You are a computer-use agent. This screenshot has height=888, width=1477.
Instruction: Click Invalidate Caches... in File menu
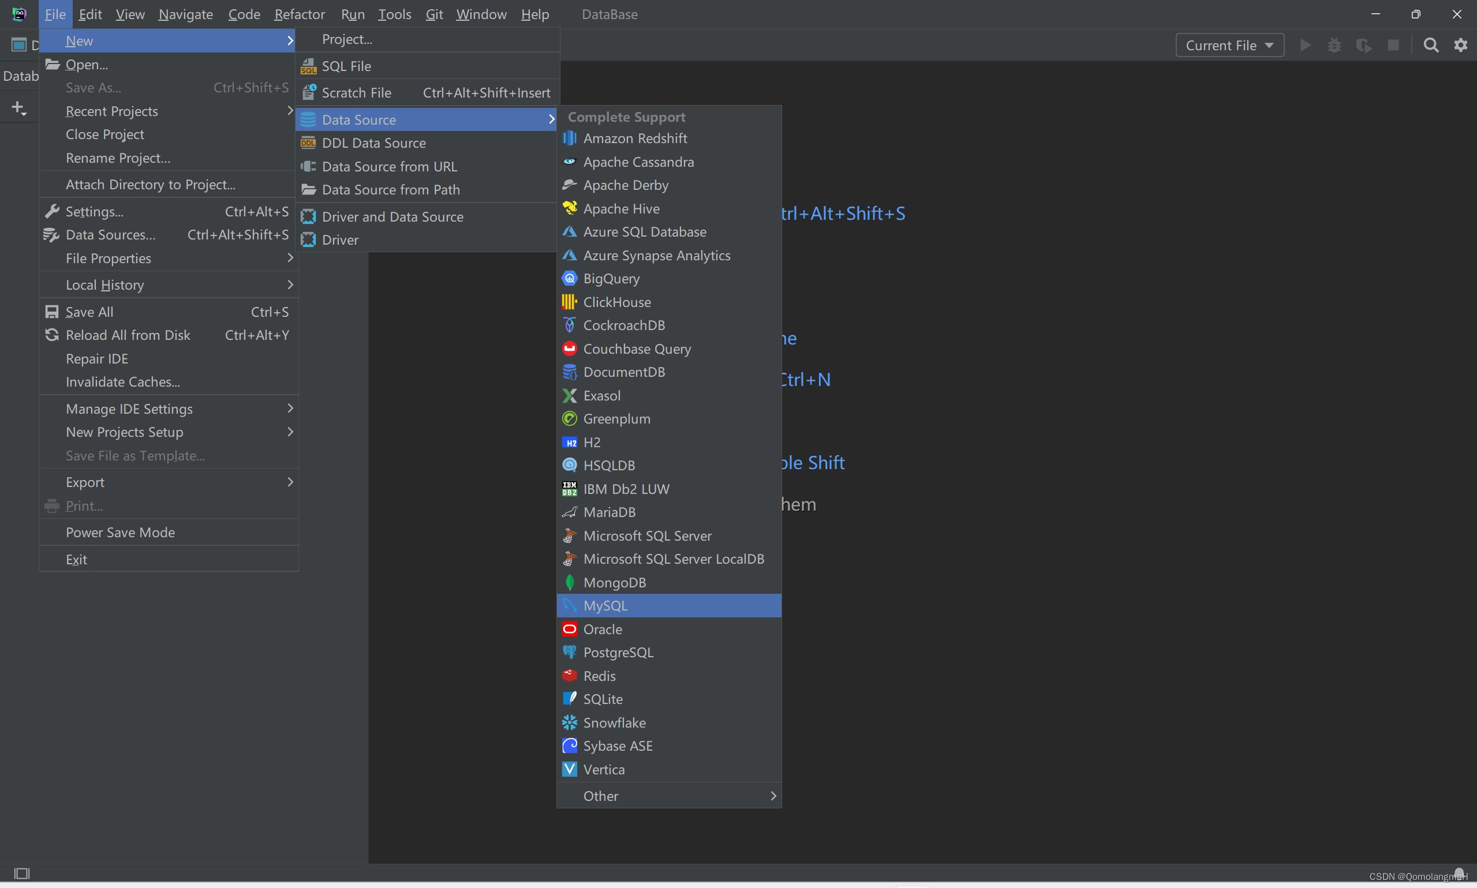tap(123, 382)
